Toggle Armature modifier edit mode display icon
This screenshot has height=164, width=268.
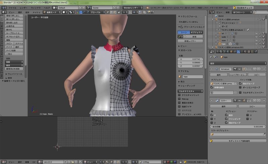point(244,69)
